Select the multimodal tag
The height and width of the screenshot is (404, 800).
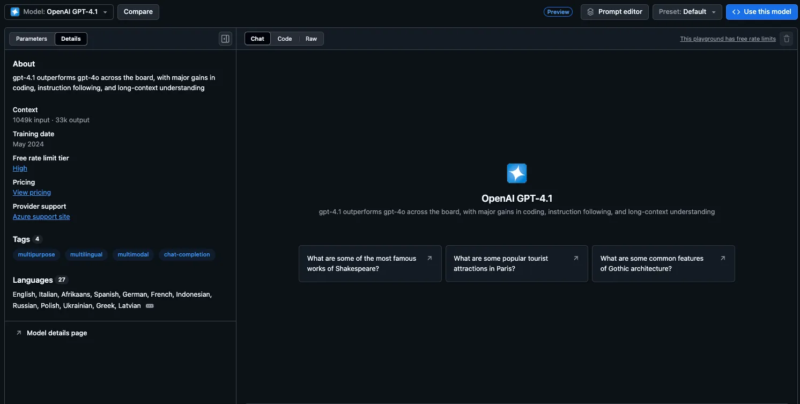133,254
